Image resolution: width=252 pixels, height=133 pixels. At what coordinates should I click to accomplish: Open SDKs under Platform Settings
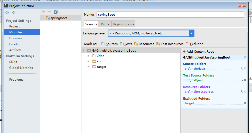(13, 62)
